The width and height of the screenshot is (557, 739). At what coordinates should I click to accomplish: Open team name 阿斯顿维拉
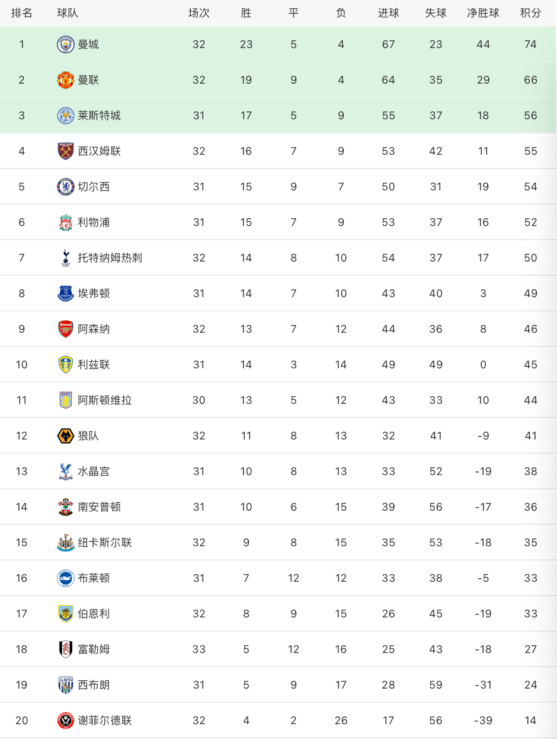(x=105, y=400)
